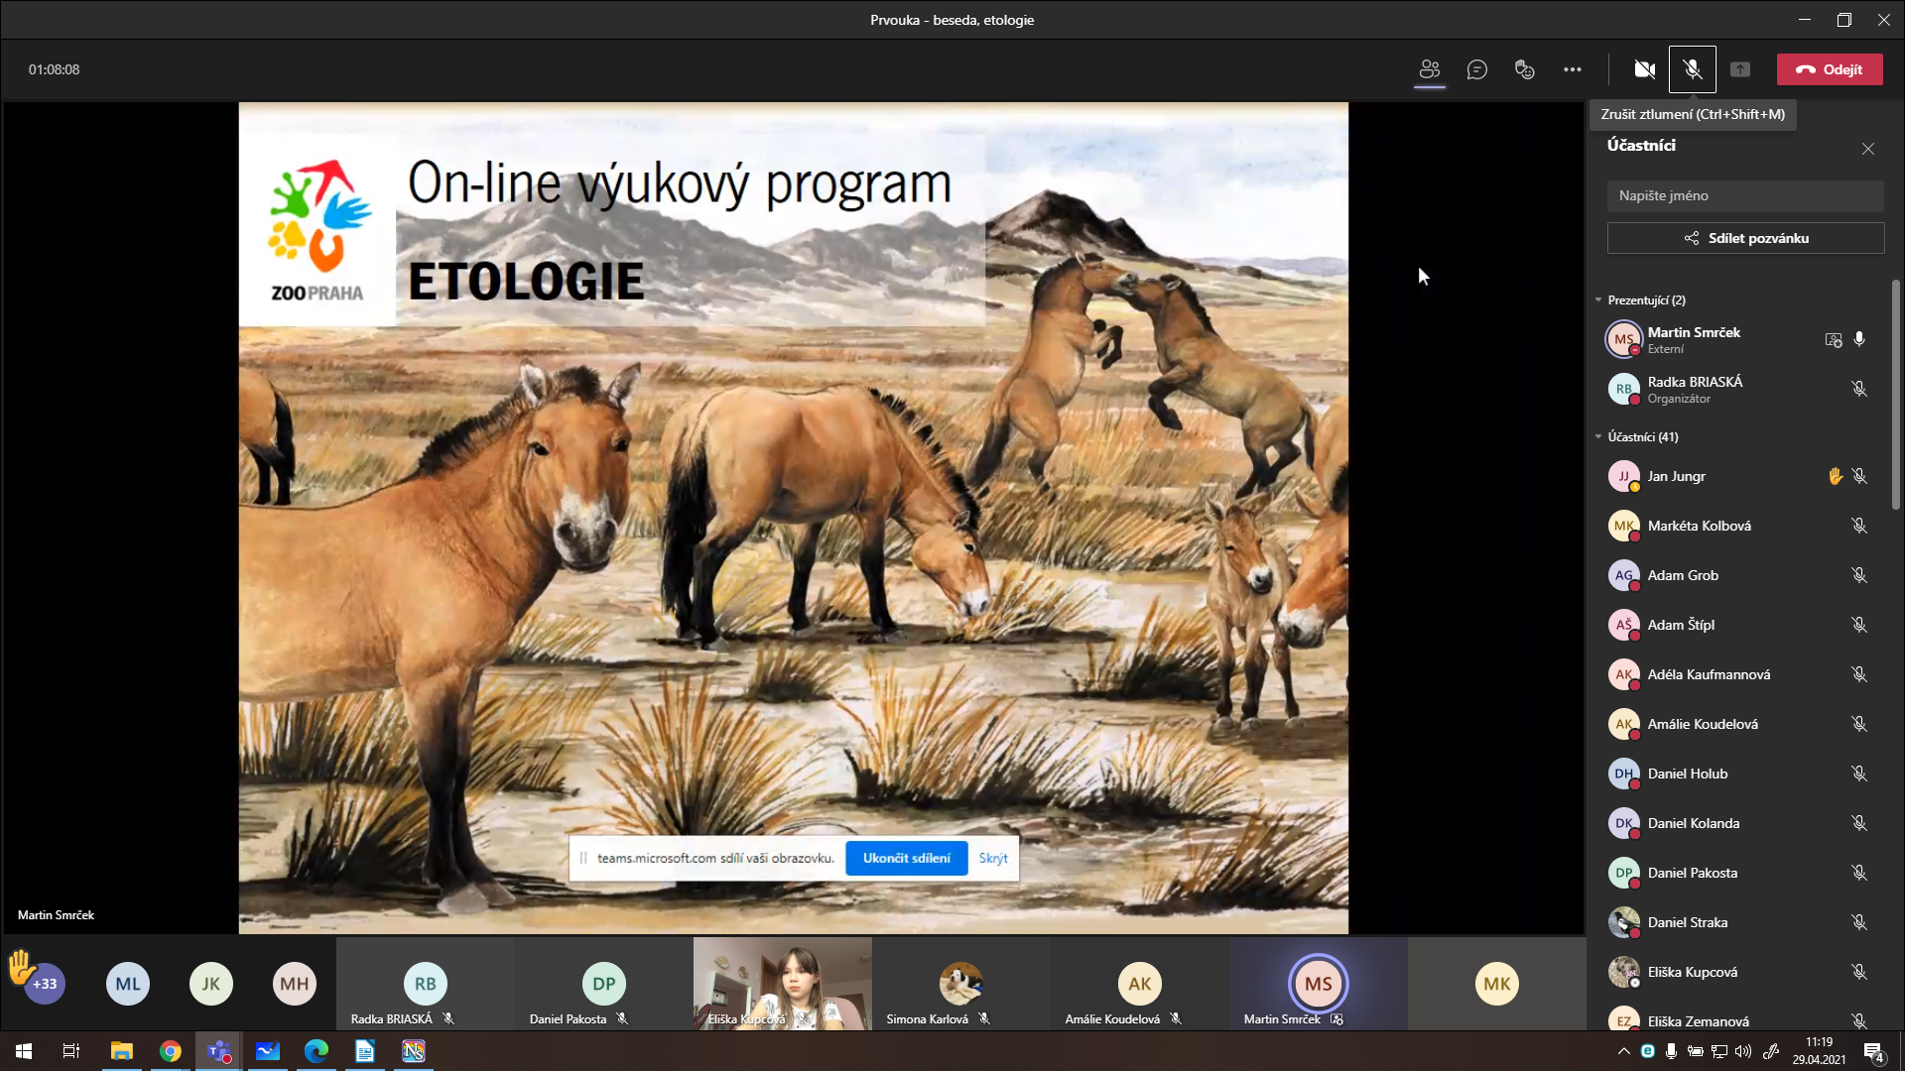Collapse the Prezentující (2) section
Screen dimensions: 1905x1071
1598,299
